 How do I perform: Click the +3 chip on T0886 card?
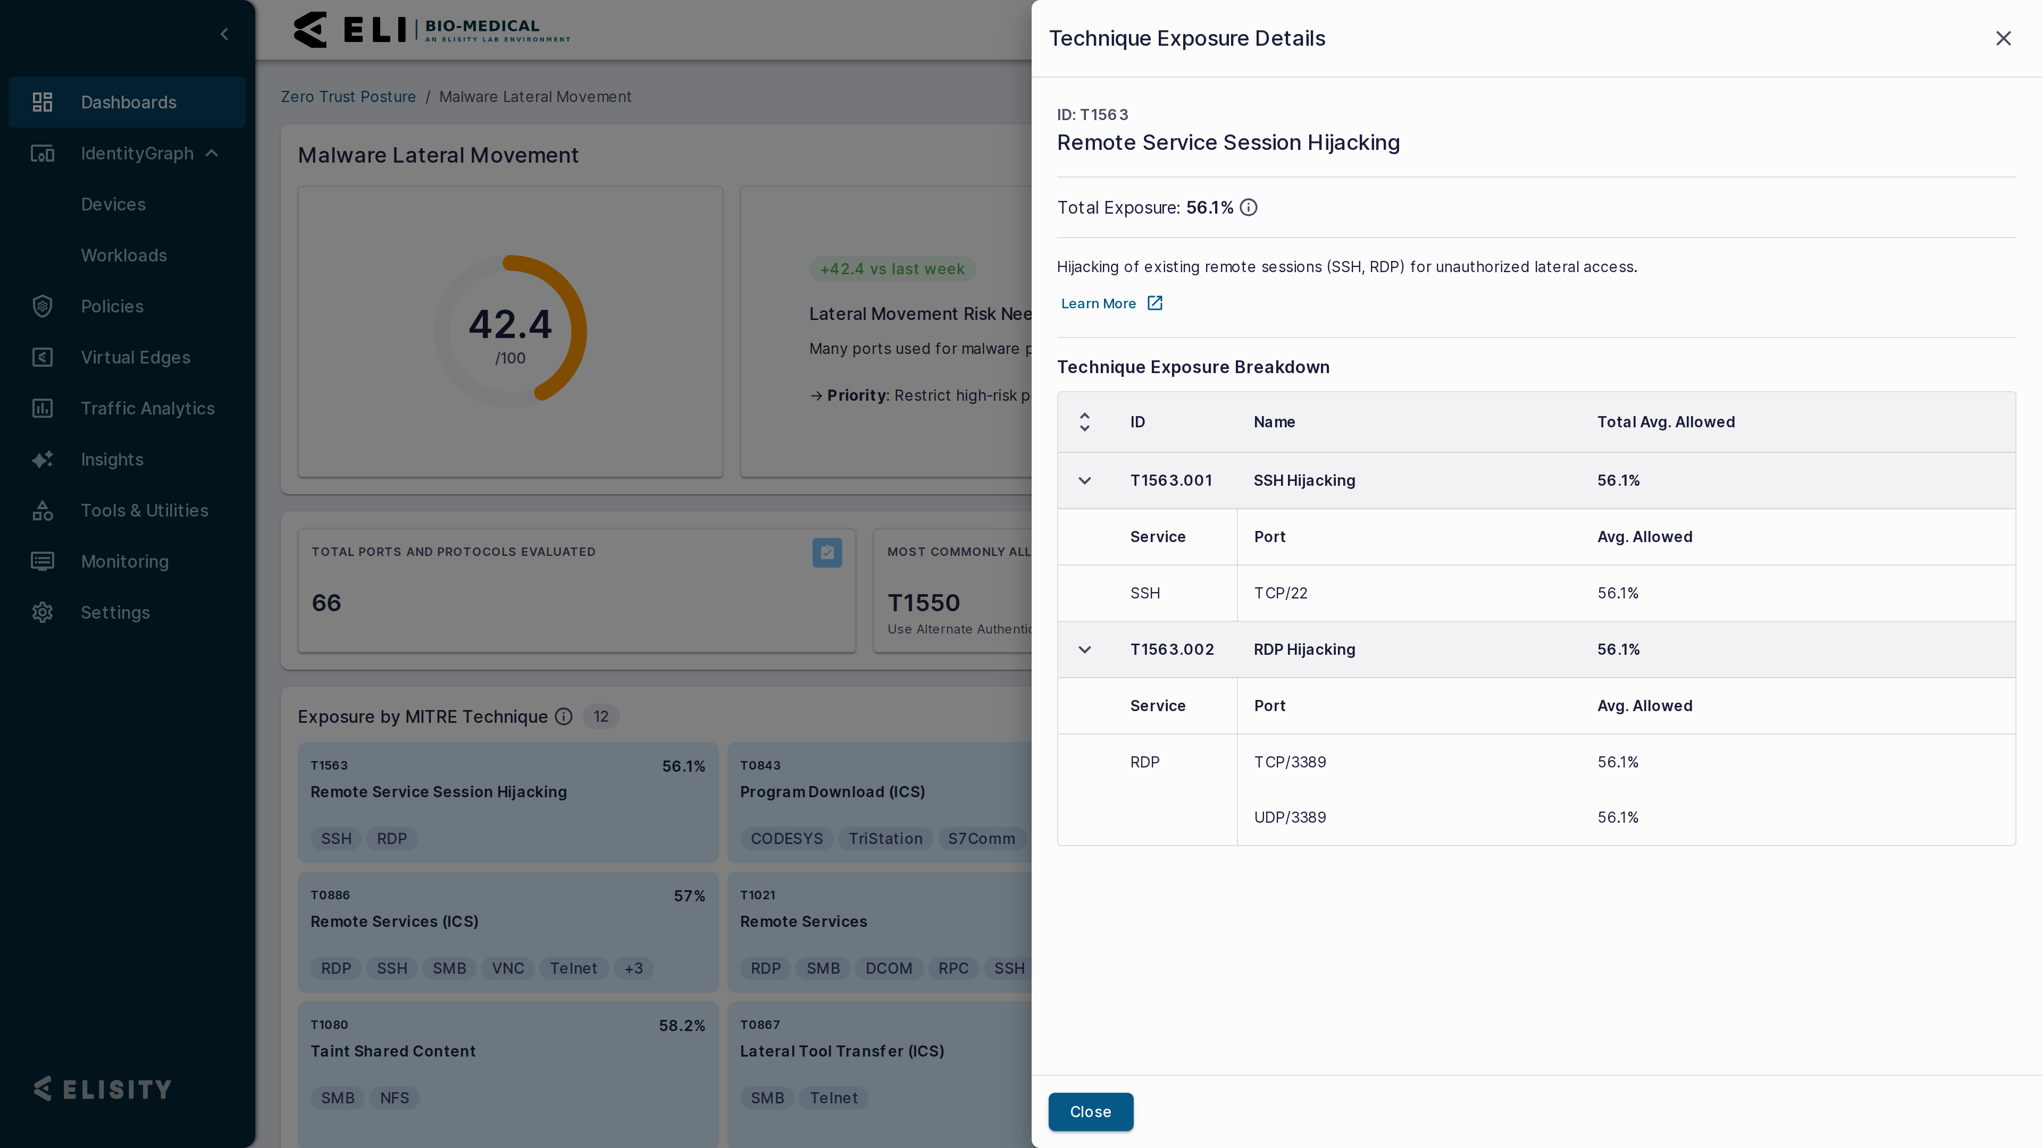[633, 968]
